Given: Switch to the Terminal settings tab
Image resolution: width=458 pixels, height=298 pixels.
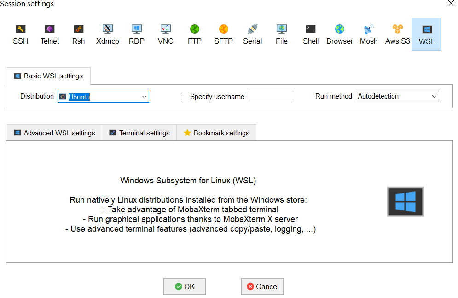Looking at the screenshot, I should point(139,133).
